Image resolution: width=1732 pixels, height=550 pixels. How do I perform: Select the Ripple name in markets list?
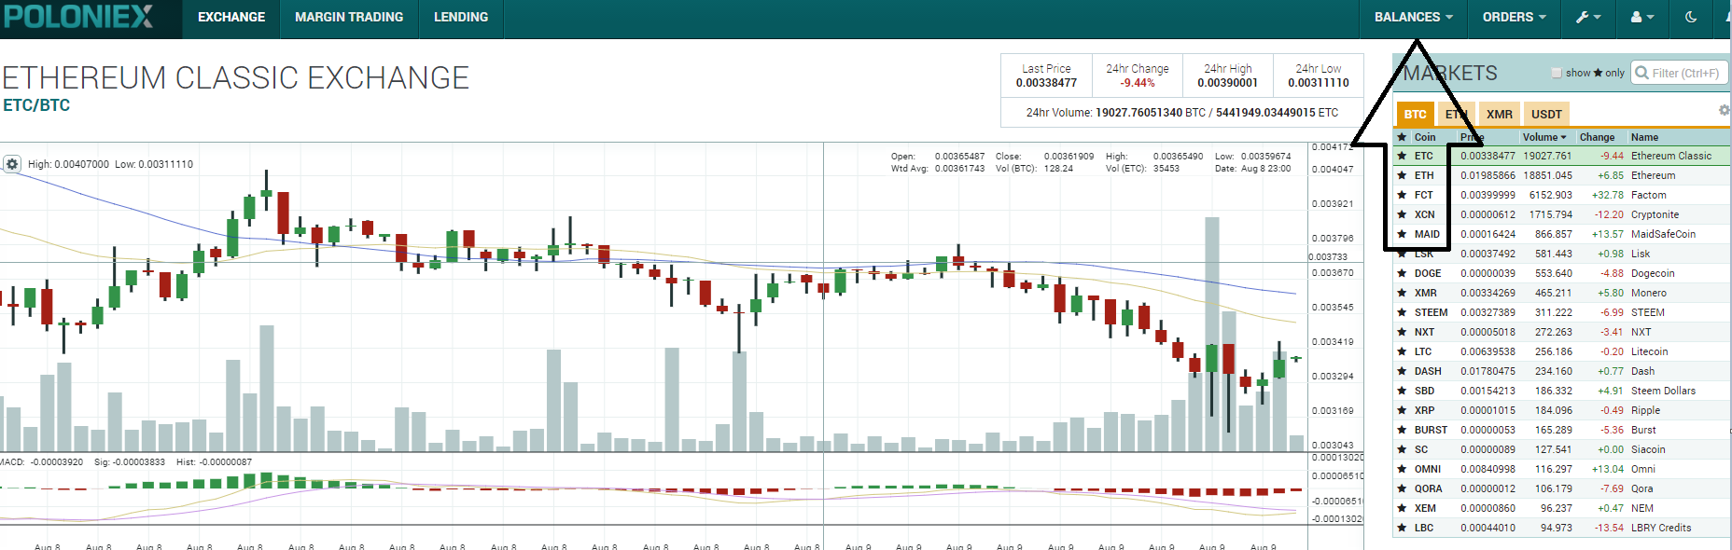click(1645, 410)
